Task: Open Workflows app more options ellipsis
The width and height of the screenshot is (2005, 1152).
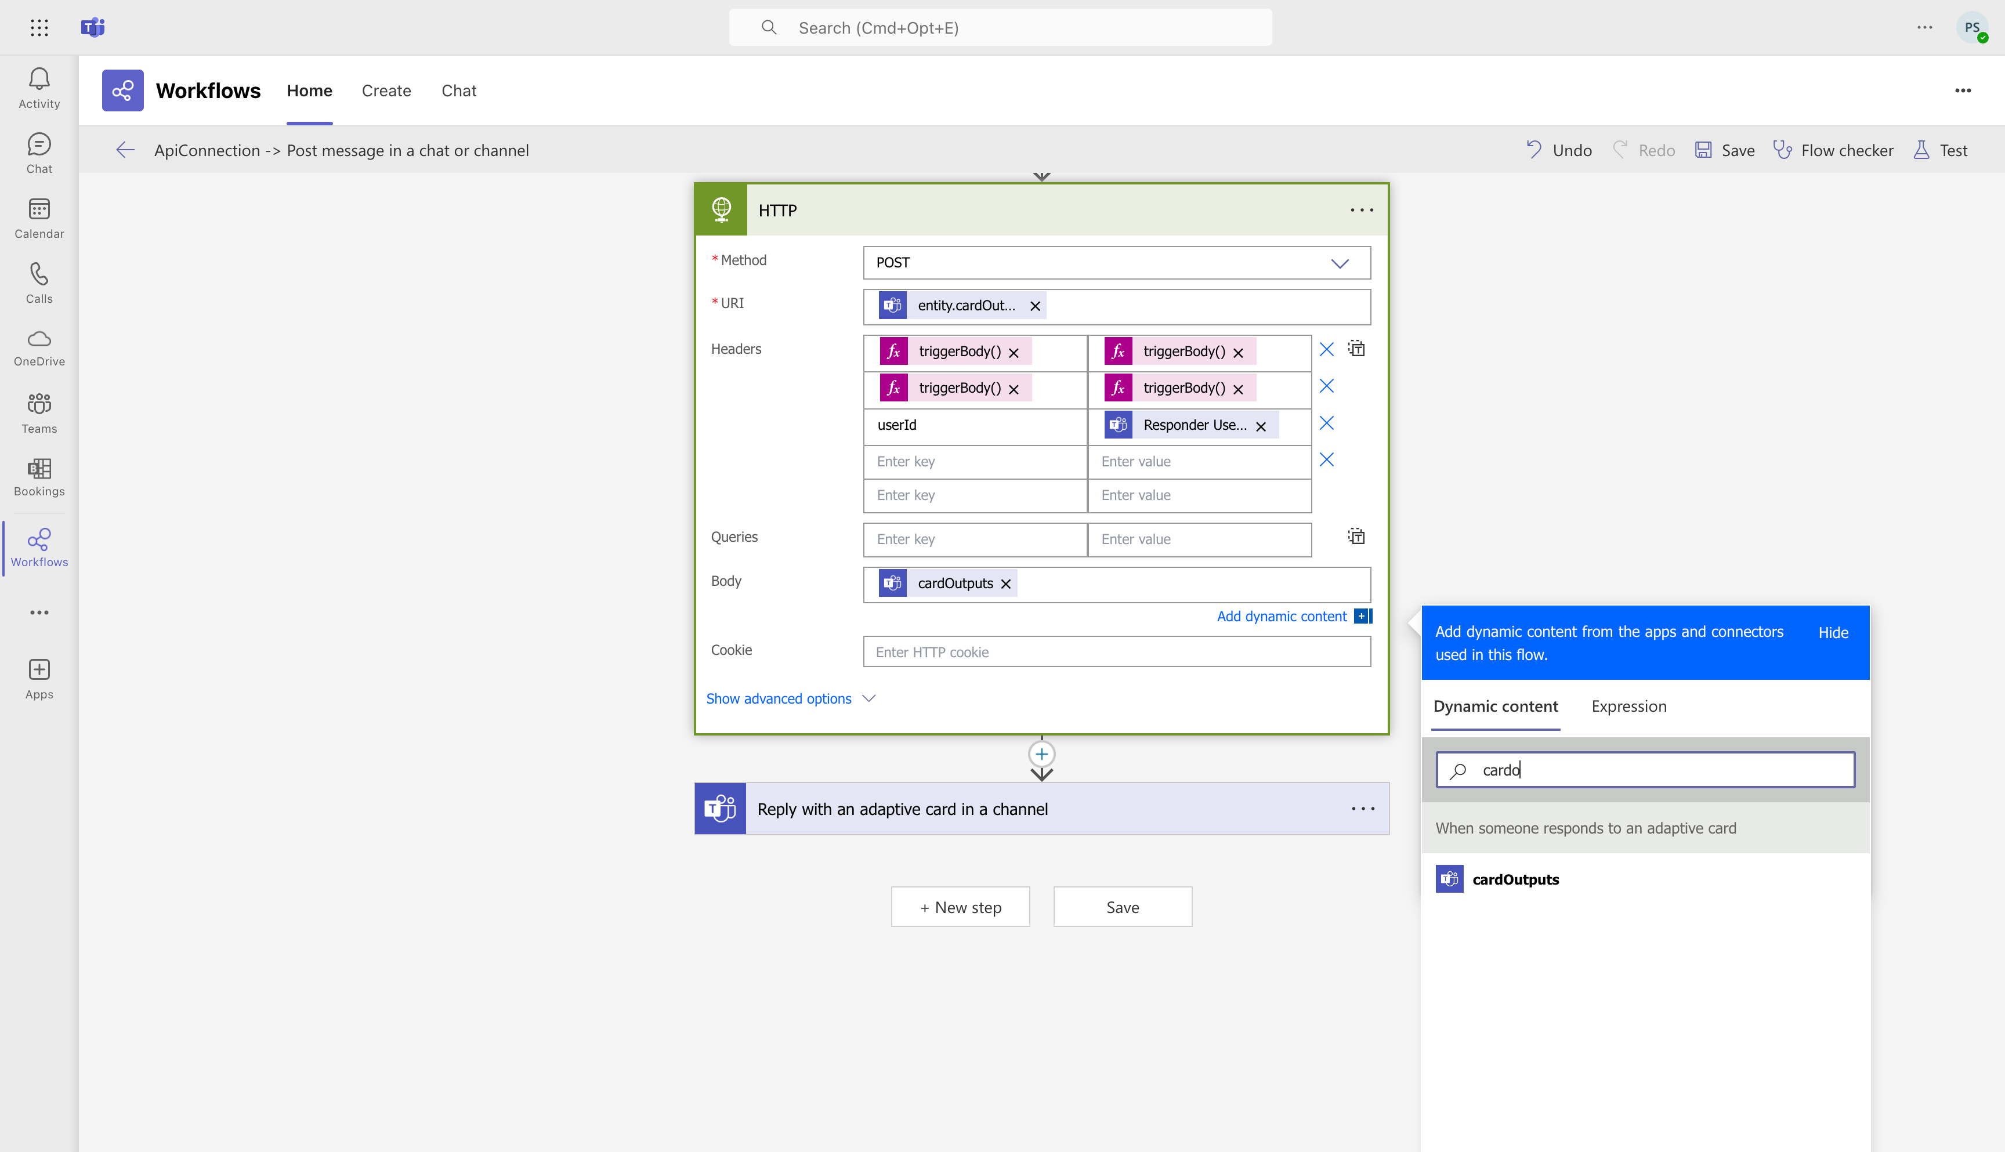Action: [1962, 91]
